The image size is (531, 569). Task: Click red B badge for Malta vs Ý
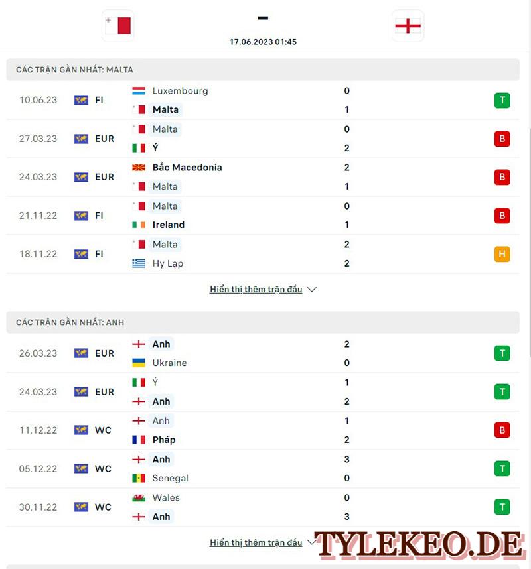point(502,139)
